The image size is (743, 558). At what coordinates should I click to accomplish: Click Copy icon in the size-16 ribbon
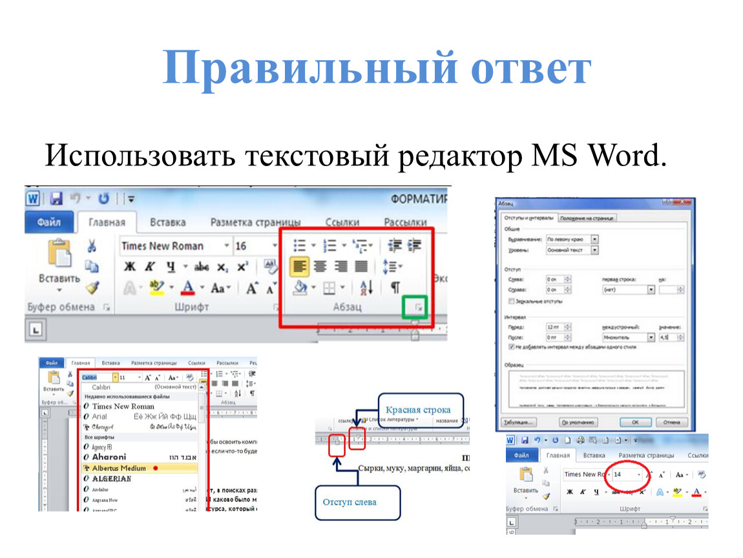(x=92, y=266)
